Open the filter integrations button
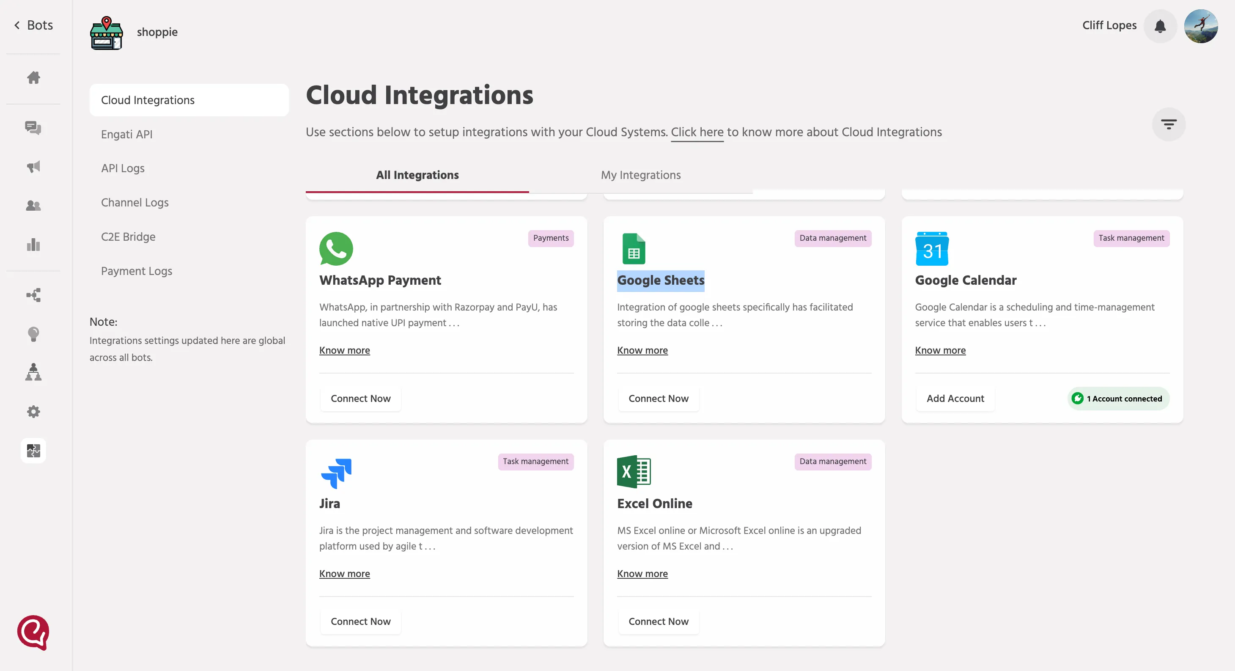The height and width of the screenshot is (671, 1235). (1168, 125)
